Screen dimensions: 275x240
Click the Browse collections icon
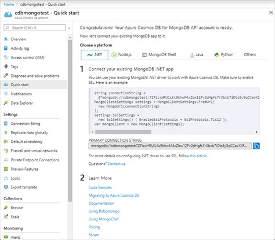point(6,208)
